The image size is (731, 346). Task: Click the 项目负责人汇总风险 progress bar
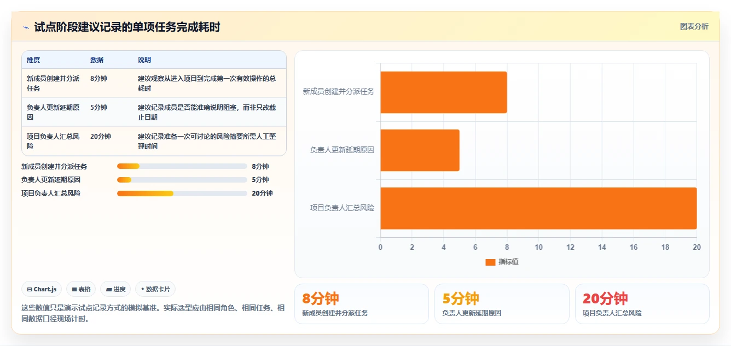pyautogui.click(x=182, y=193)
